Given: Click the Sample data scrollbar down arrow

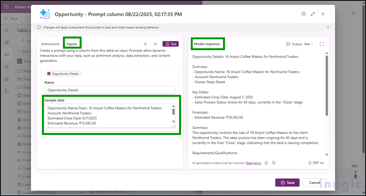Looking at the screenshot, I should tap(173, 121).
